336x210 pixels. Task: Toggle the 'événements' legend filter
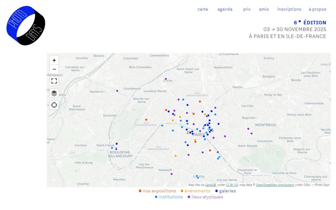pos(195,191)
